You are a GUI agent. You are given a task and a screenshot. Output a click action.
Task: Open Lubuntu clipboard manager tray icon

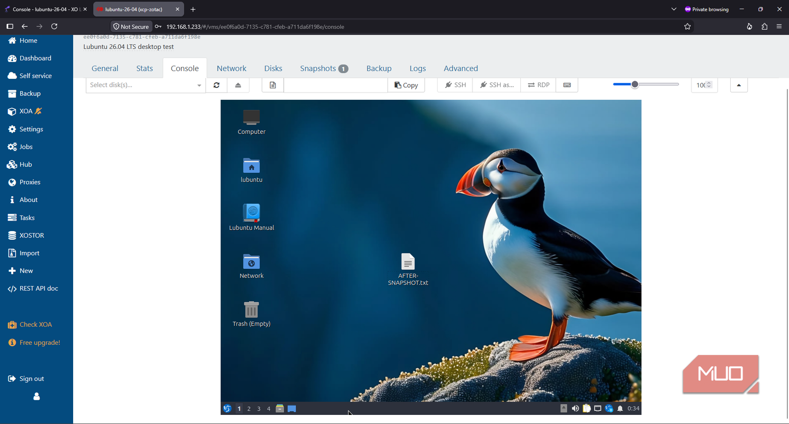coord(587,409)
